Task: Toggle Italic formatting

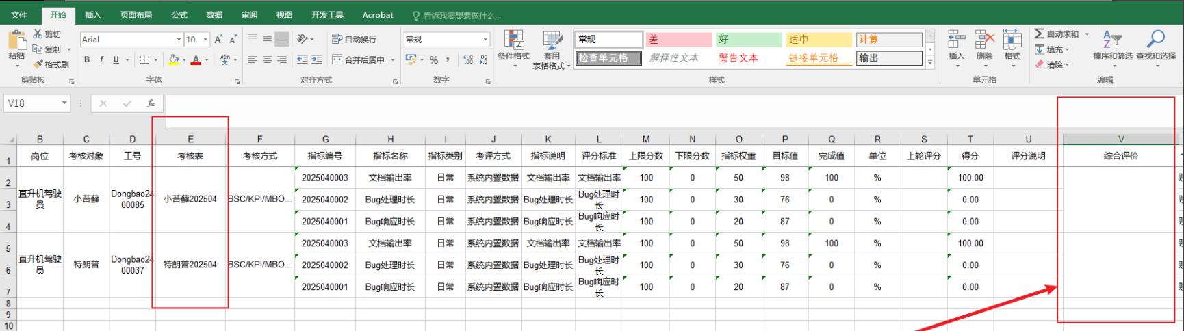Action: (101, 60)
